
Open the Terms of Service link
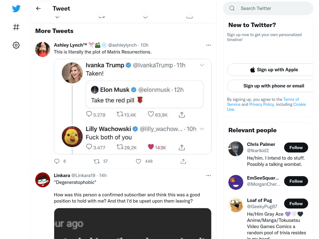click(263, 102)
